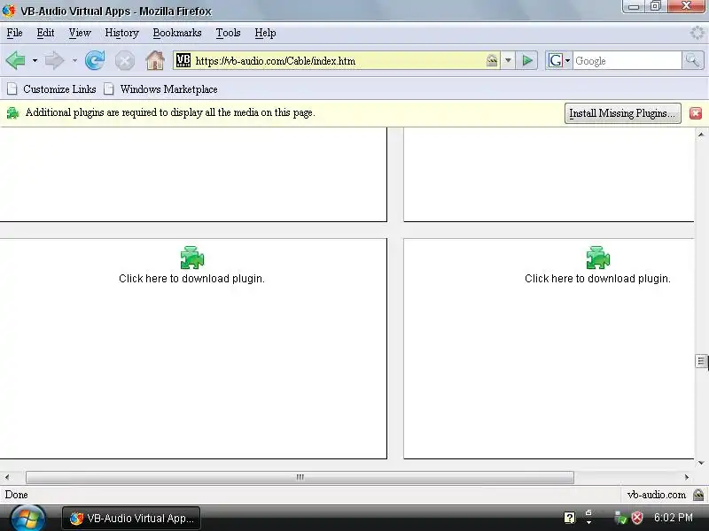Click the help question mark tray icon

[x=570, y=518]
